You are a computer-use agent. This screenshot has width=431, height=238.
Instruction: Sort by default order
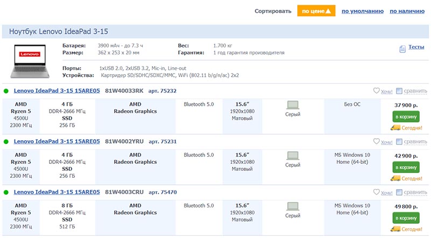pyautogui.click(x=363, y=11)
